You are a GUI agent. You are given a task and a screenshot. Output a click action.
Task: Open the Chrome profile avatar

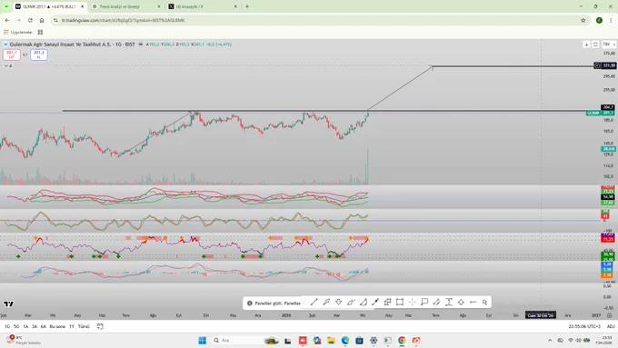pos(599,20)
